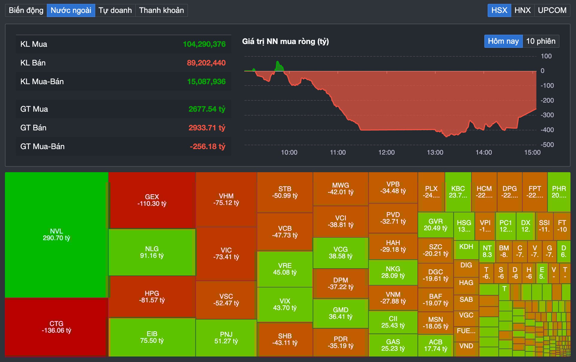Click the VHM -75.12 tỷ tile

pyautogui.click(x=226, y=199)
